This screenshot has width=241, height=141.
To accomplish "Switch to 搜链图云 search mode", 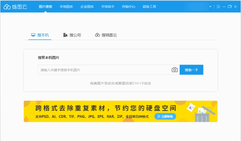I will [106, 35].
